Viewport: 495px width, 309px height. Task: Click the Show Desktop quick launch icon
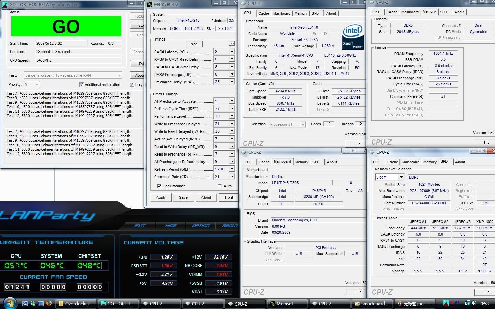tap(41, 304)
